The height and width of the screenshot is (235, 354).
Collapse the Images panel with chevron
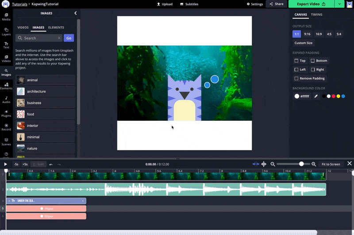[75, 13]
